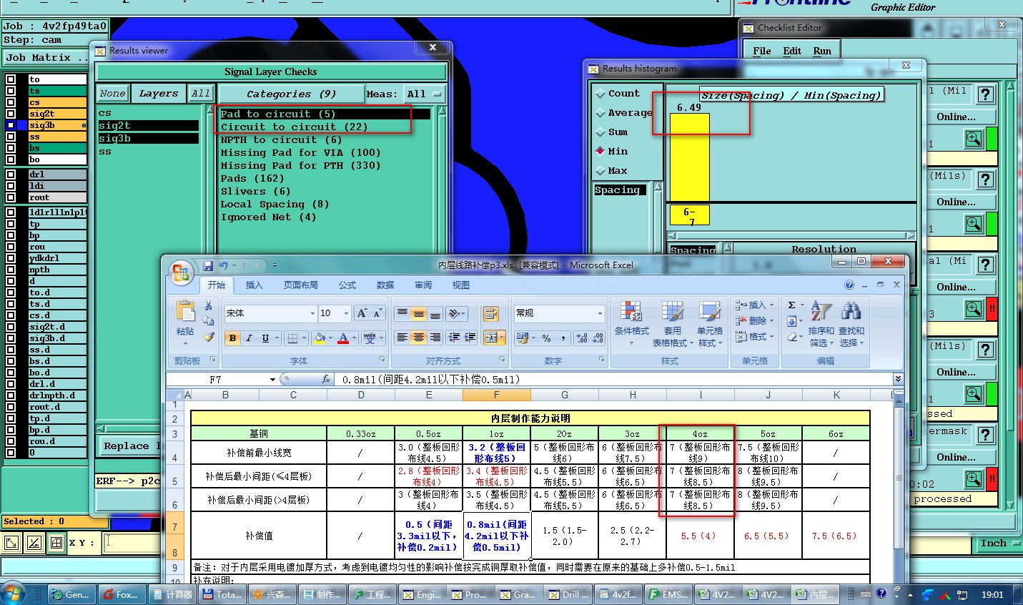The width and height of the screenshot is (1023, 605).
Task: Click red font color icon
Action: click(x=343, y=338)
